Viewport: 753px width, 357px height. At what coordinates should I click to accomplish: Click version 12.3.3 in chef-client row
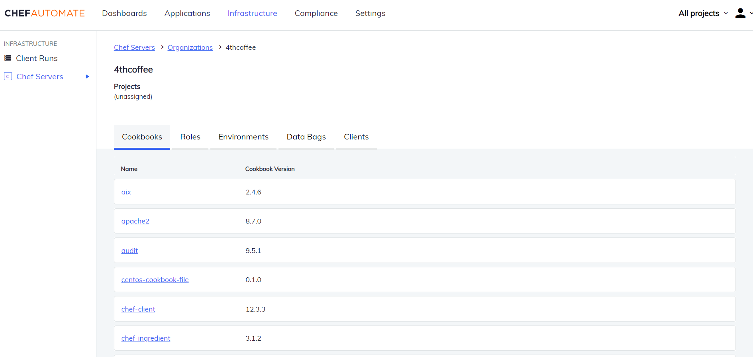[x=255, y=309]
